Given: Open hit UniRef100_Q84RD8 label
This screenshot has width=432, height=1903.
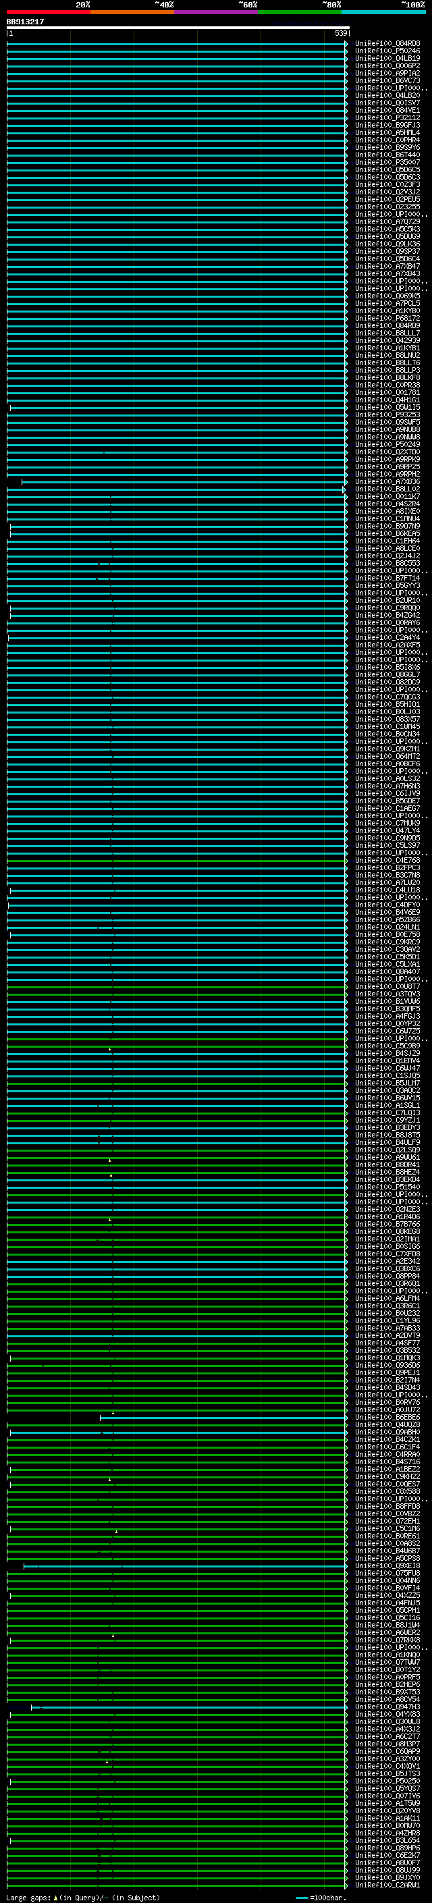Looking at the screenshot, I should coord(387,44).
